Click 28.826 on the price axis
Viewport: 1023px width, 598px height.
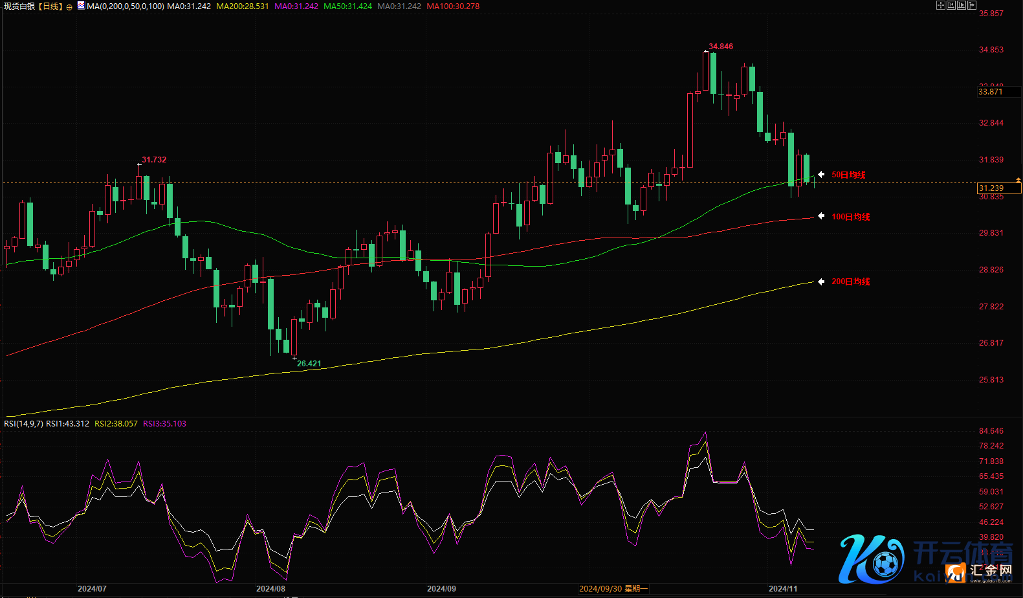tap(991, 270)
